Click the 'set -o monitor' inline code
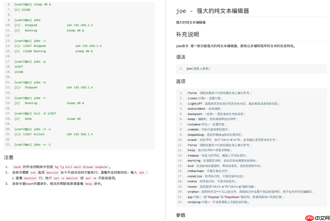The image size is (330, 221). click(x=66, y=178)
